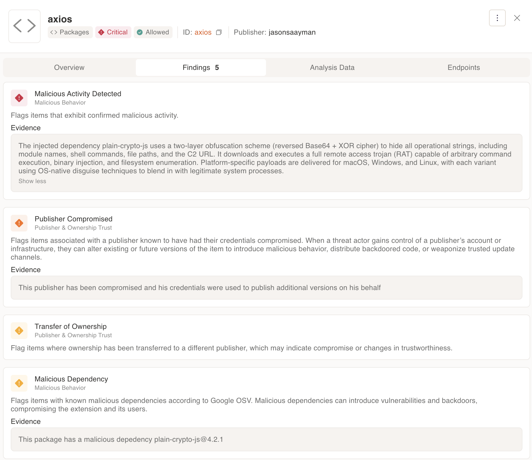The height and width of the screenshot is (460, 532).
Task: Copy the axios ID with copy icon
Action: coord(219,32)
